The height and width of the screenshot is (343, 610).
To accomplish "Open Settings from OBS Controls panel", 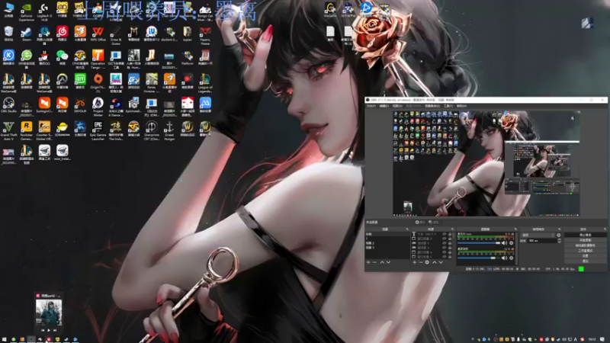I will [x=586, y=256].
